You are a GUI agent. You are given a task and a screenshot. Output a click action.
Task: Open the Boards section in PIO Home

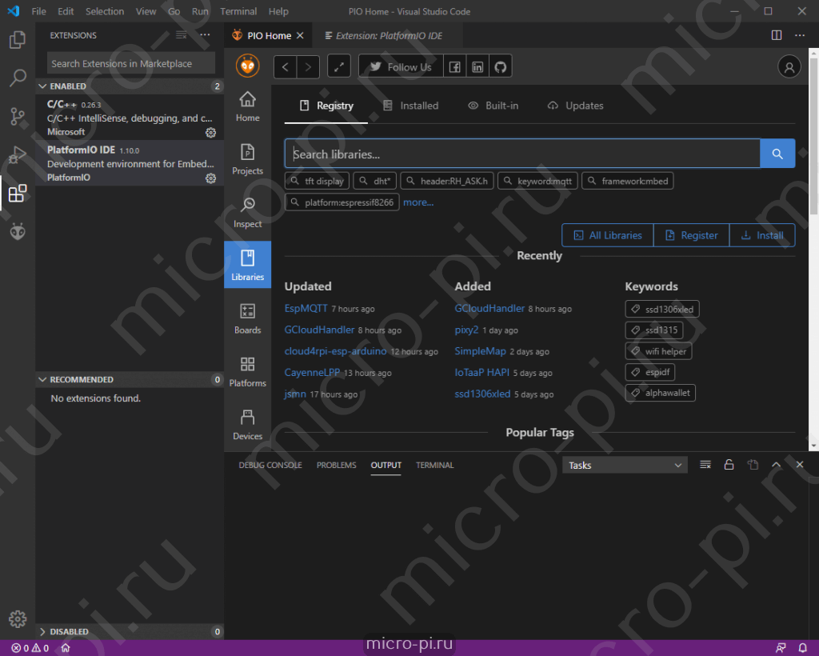tap(247, 317)
